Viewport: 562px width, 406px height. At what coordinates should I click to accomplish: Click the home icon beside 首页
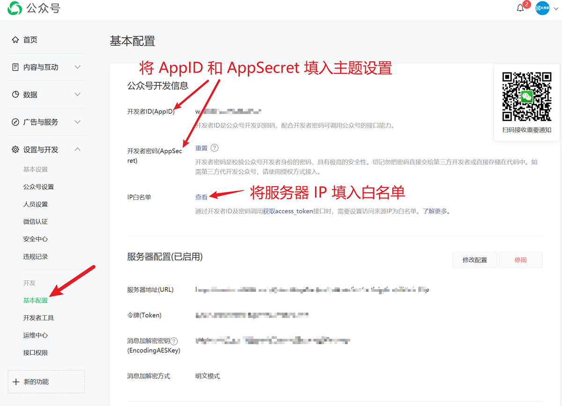tap(16, 40)
